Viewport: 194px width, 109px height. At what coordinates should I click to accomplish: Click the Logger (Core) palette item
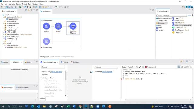point(178,18)
